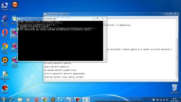Click Notepad vertical scrollbar up arrow
Screen dimensions: 181x102
pos(177,20)
